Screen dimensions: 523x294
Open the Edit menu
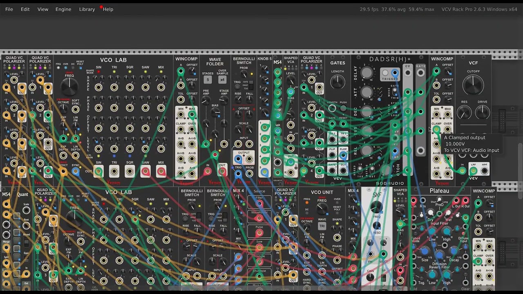point(25,9)
